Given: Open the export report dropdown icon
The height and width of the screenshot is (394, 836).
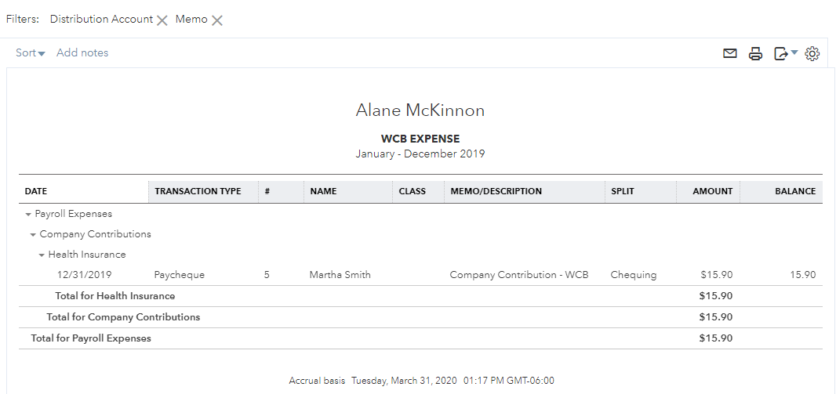Looking at the screenshot, I should coord(785,53).
